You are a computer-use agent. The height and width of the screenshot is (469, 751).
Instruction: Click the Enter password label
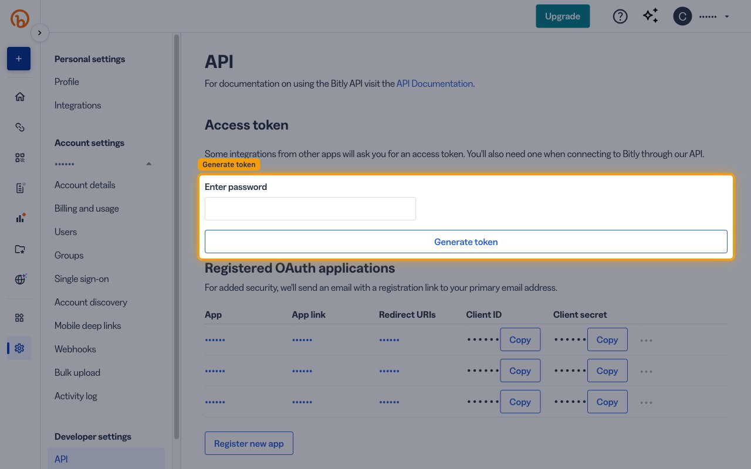point(236,187)
